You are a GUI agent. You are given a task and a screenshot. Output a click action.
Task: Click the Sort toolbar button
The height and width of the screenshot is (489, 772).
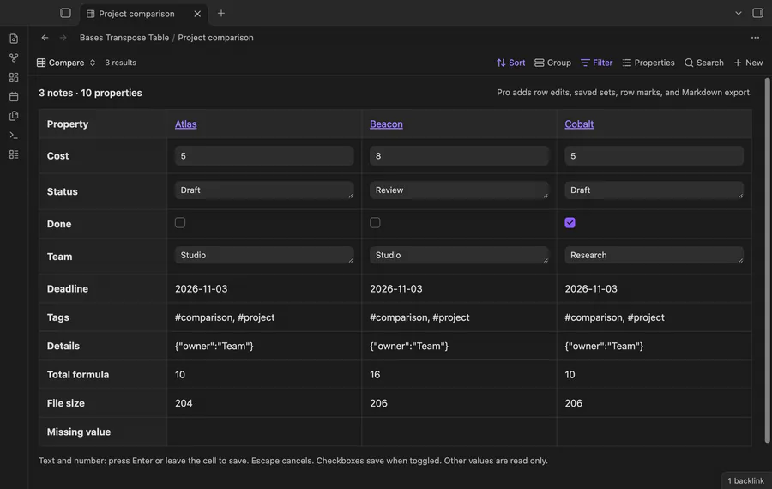[510, 63]
